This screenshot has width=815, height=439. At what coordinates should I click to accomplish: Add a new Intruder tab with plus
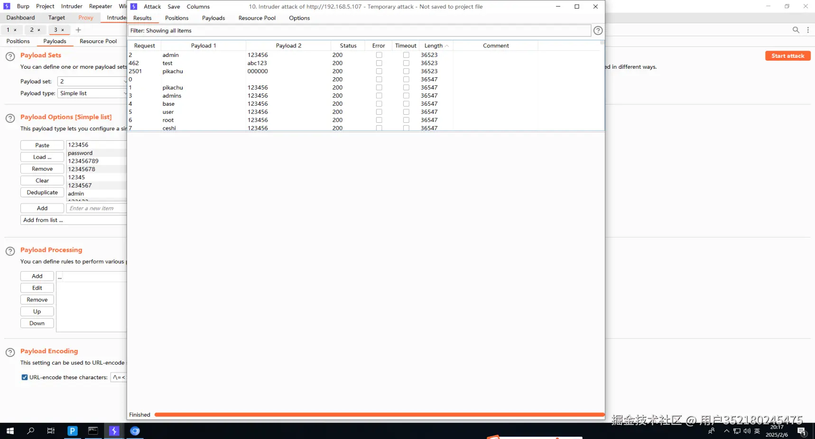tap(78, 30)
